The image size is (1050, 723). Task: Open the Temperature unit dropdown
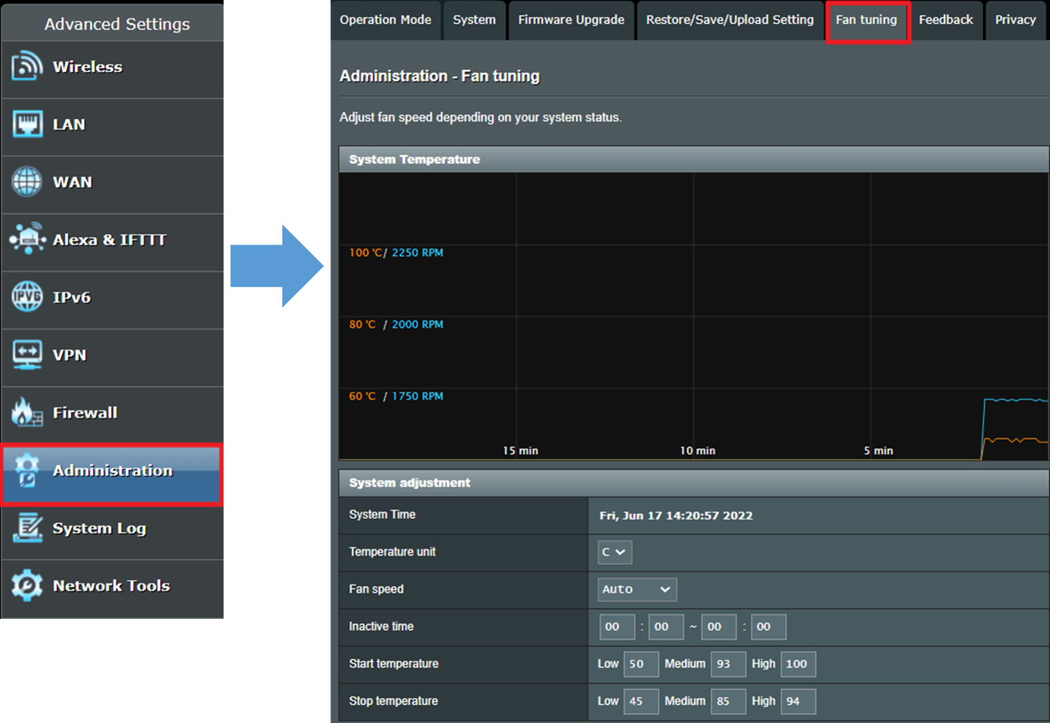pyautogui.click(x=615, y=552)
